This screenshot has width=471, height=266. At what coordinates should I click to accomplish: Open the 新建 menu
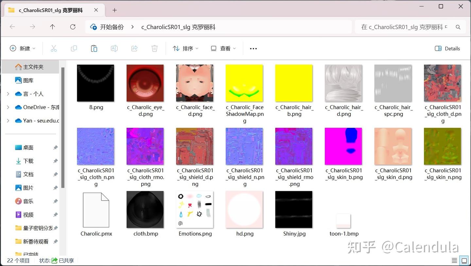coord(22,48)
